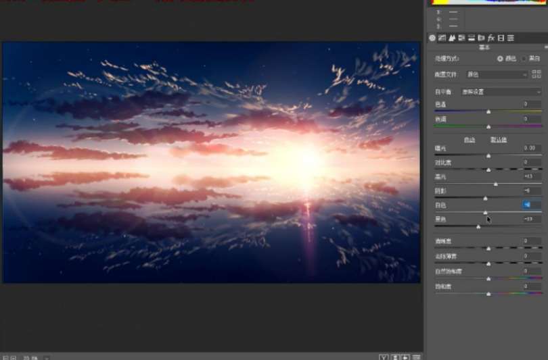Click the 对比度 contrast slider handle

click(488, 170)
